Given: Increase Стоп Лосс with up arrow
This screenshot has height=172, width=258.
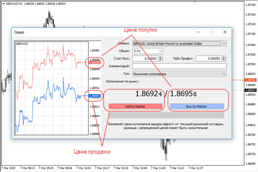Looking at the screenshot, I should pos(160,57).
